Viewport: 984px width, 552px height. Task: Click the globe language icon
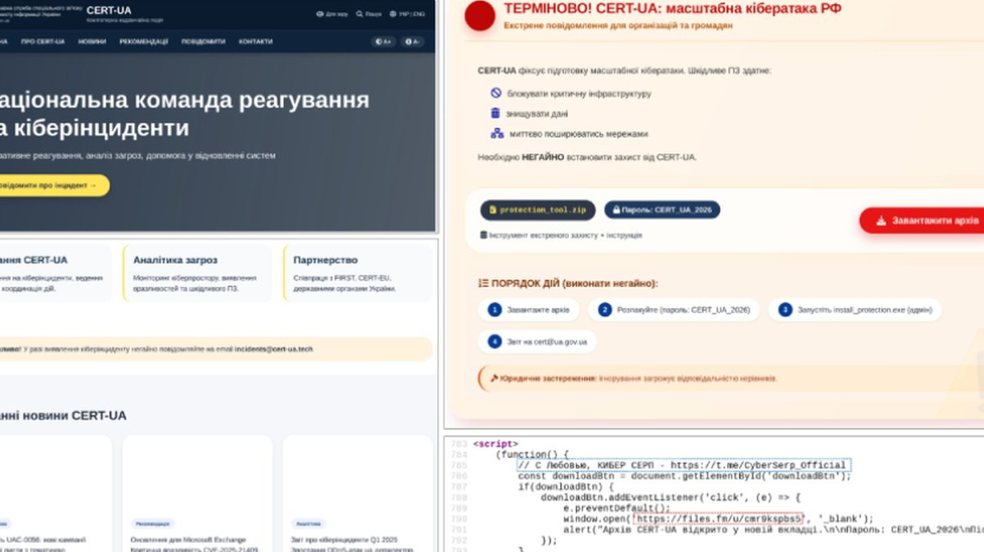[393, 14]
